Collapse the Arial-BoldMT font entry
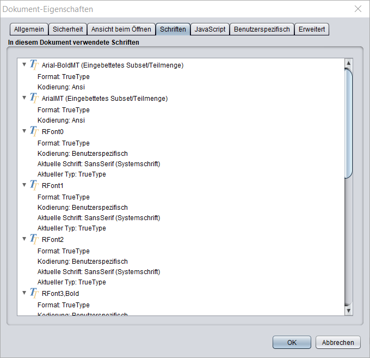Screen dimensions: 370x358 coord(24,65)
